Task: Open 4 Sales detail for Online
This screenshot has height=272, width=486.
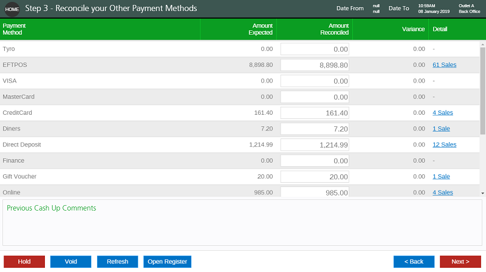Action: coord(443,192)
